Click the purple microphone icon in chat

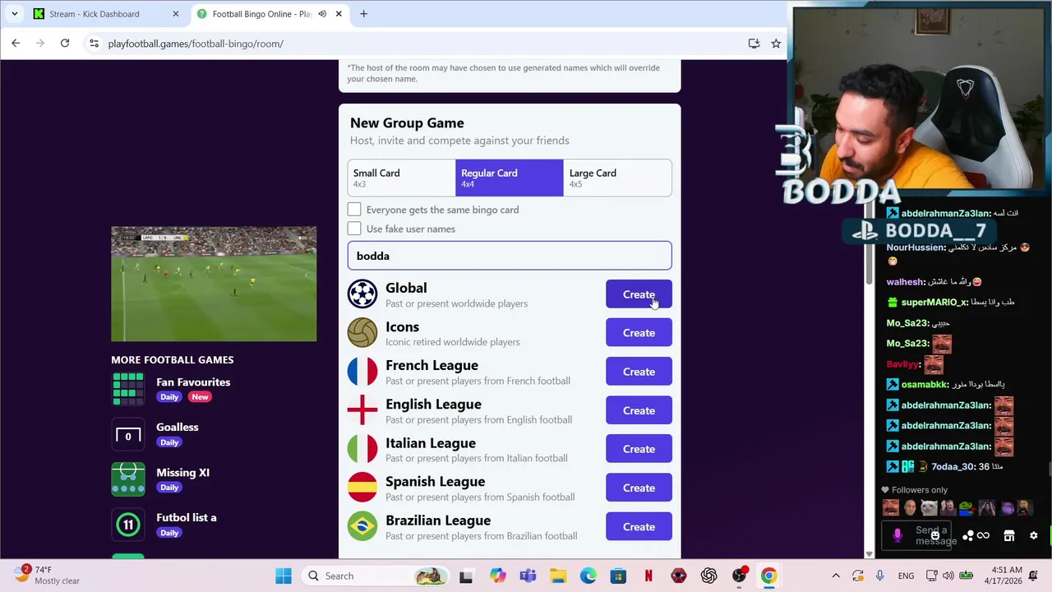tap(897, 535)
